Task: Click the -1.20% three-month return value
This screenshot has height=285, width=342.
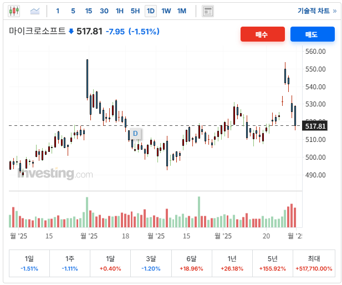Action: click(151, 268)
